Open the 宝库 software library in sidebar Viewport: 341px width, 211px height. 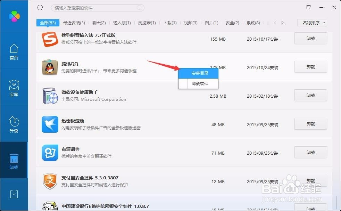[x=14, y=88]
